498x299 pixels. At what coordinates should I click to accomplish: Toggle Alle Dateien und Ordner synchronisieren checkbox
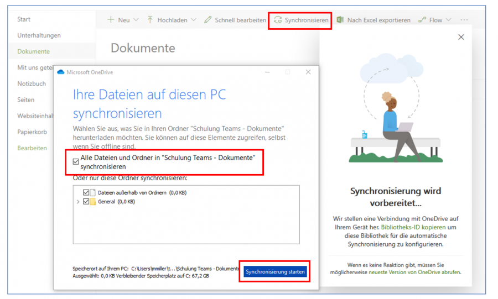coord(76,162)
